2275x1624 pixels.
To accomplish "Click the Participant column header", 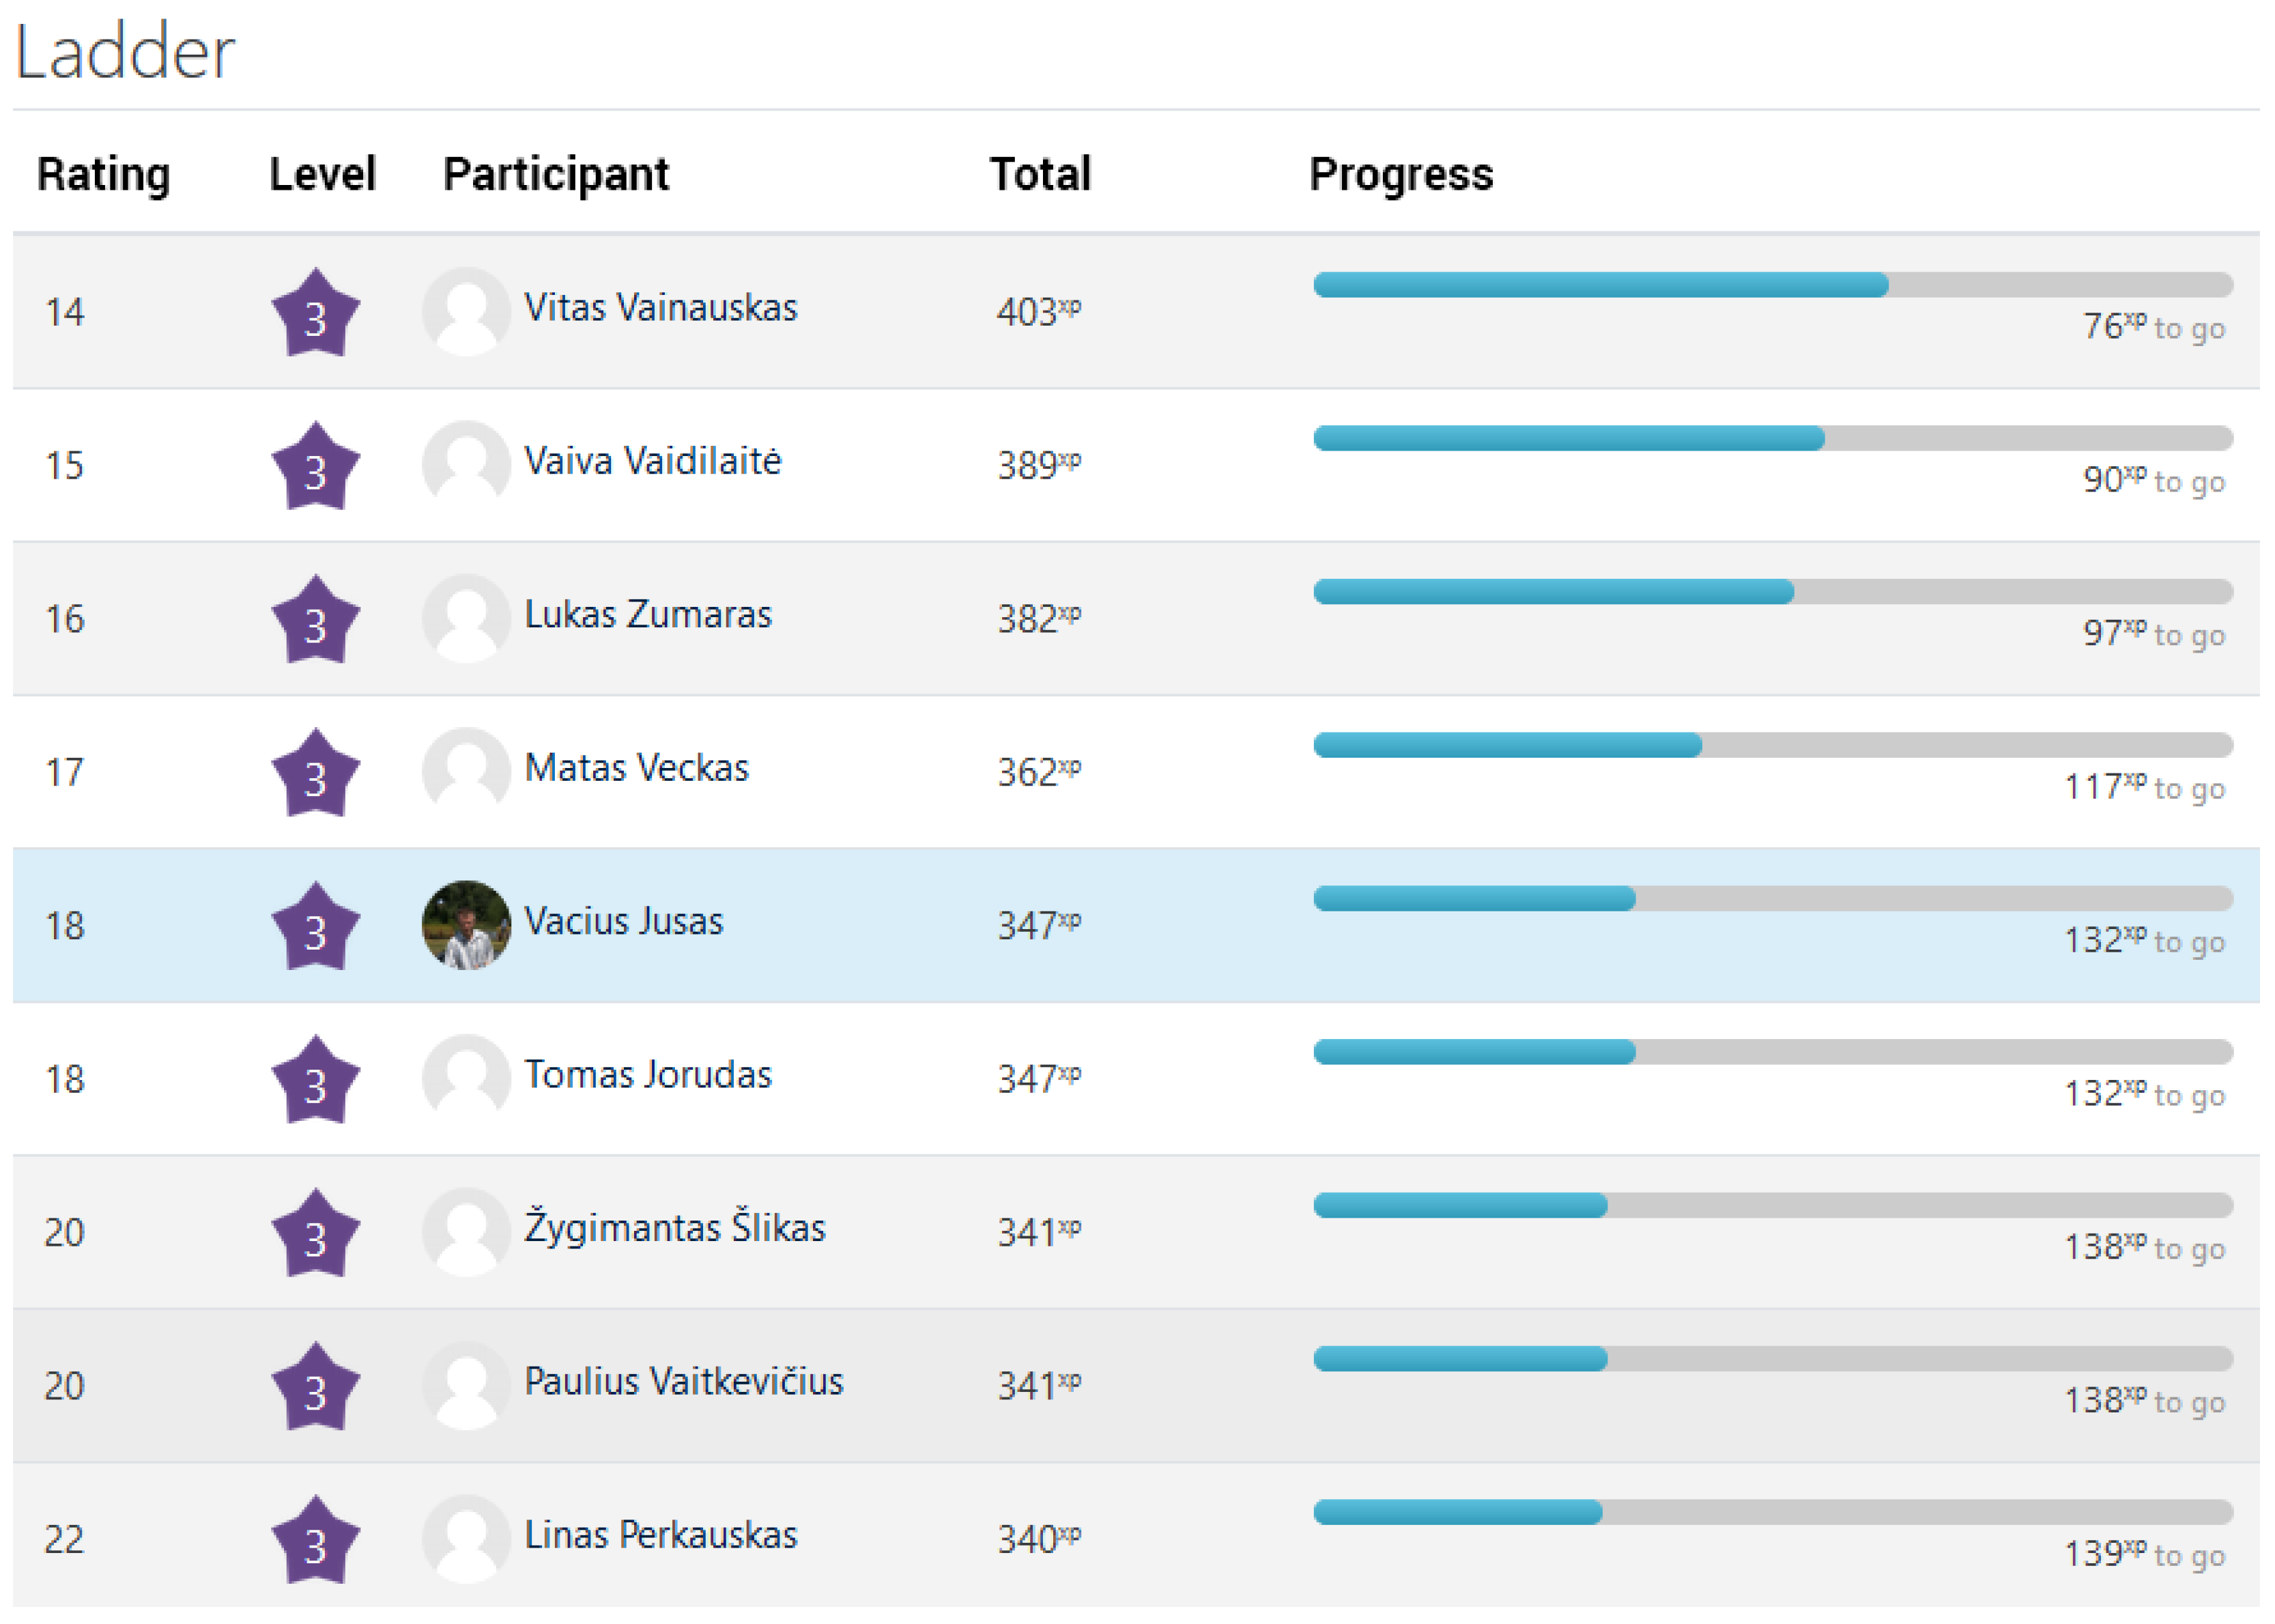I will pyautogui.click(x=556, y=174).
